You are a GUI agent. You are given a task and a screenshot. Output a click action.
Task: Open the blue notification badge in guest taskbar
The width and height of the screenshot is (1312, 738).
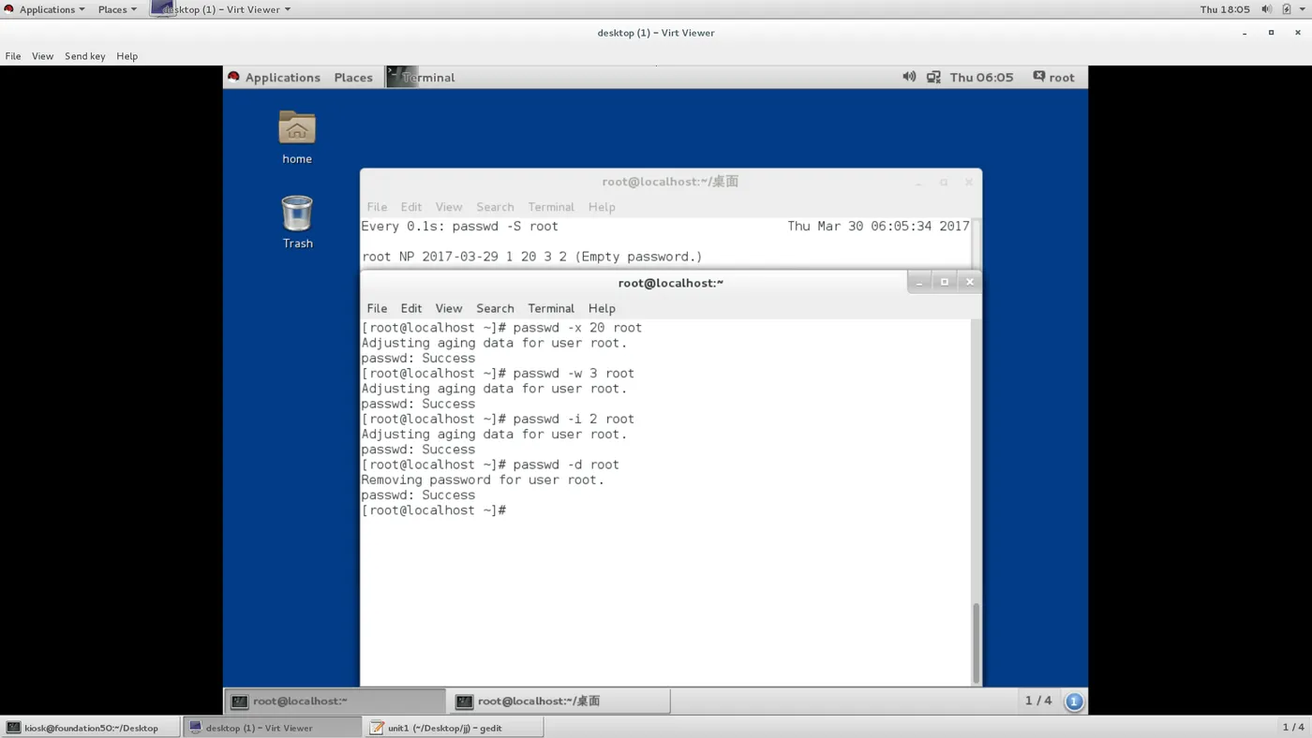[x=1074, y=701]
